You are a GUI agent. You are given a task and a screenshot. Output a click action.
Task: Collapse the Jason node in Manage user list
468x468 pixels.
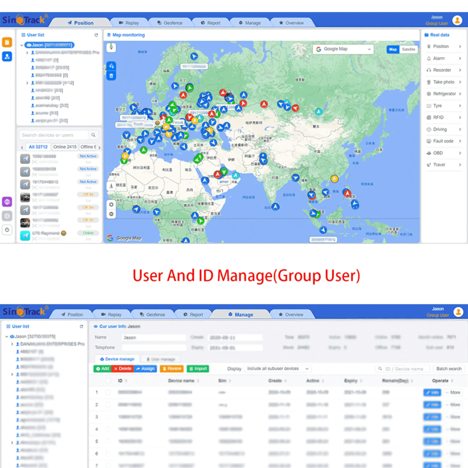pyautogui.click(x=7, y=336)
